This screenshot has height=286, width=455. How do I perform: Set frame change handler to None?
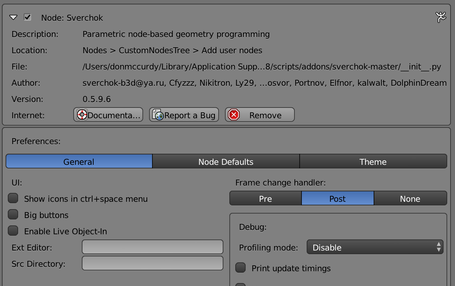point(411,198)
